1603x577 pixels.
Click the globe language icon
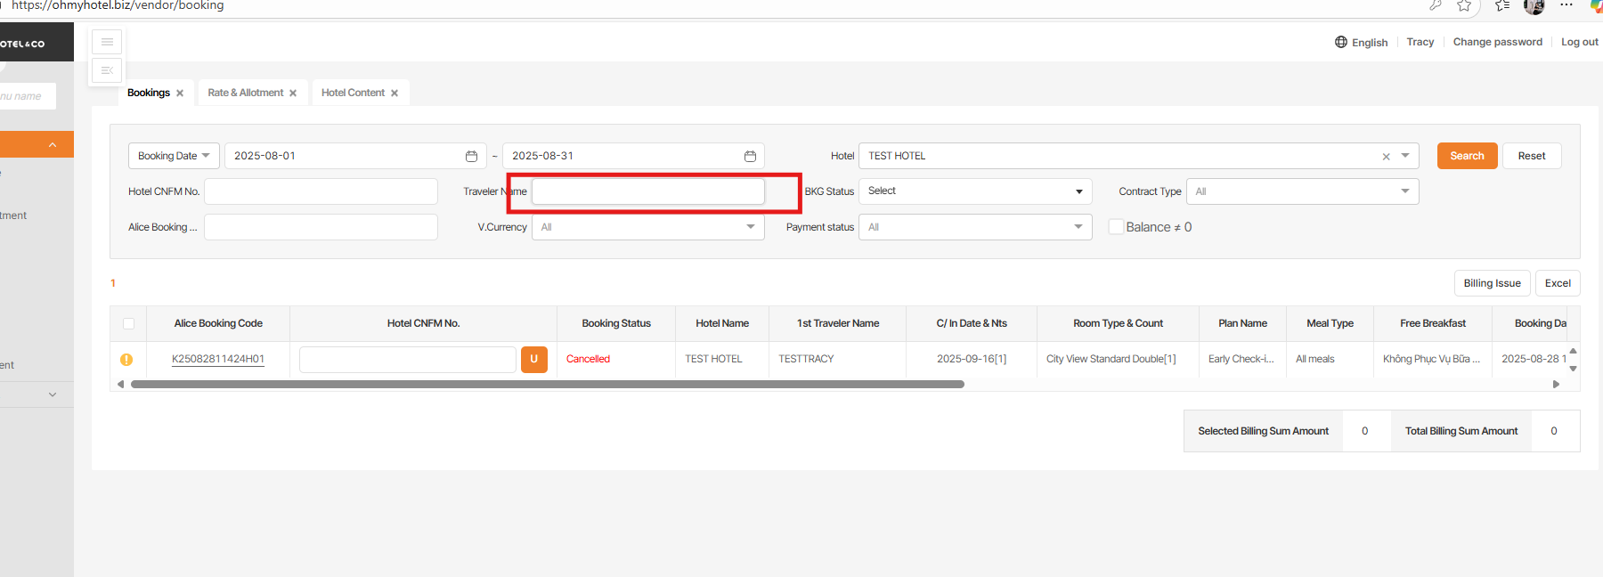[1341, 42]
